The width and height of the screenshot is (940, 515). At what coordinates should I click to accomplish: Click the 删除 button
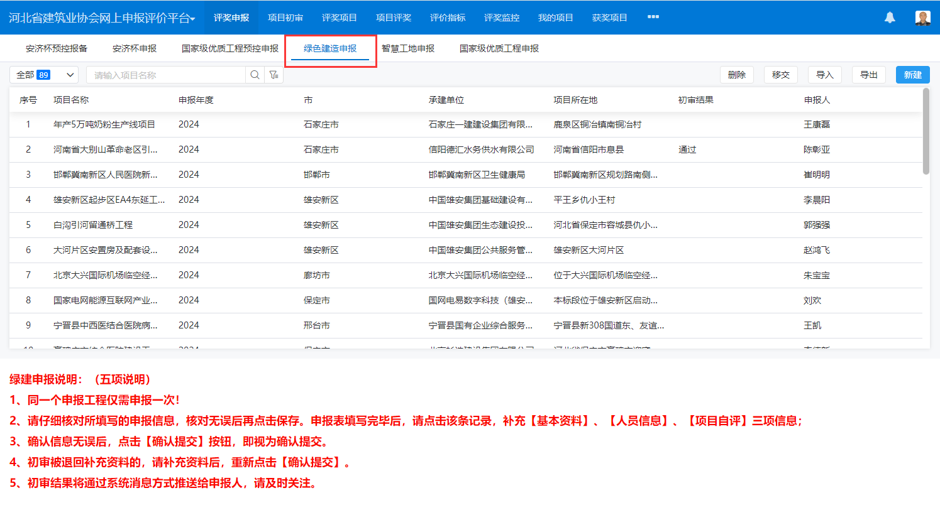(737, 75)
